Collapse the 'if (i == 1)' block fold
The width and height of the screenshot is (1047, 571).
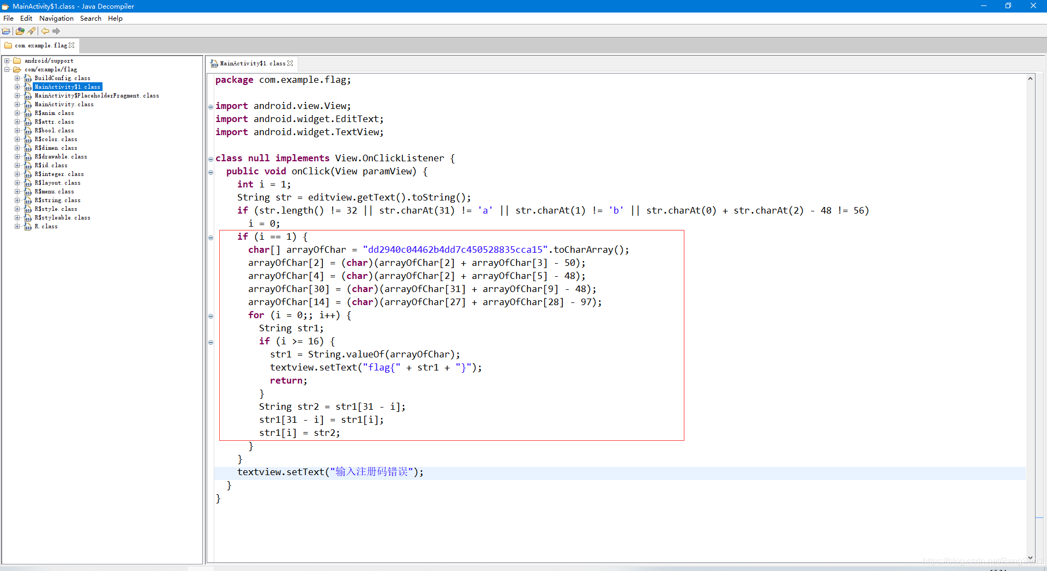click(210, 238)
